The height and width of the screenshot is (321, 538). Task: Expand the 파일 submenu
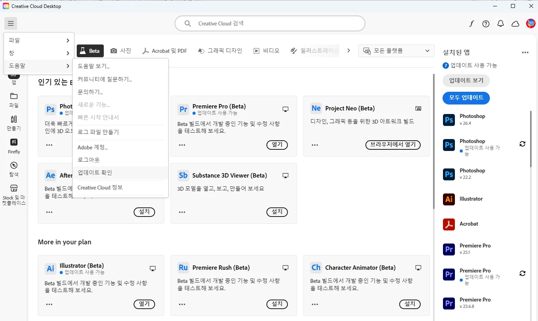(39, 40)
